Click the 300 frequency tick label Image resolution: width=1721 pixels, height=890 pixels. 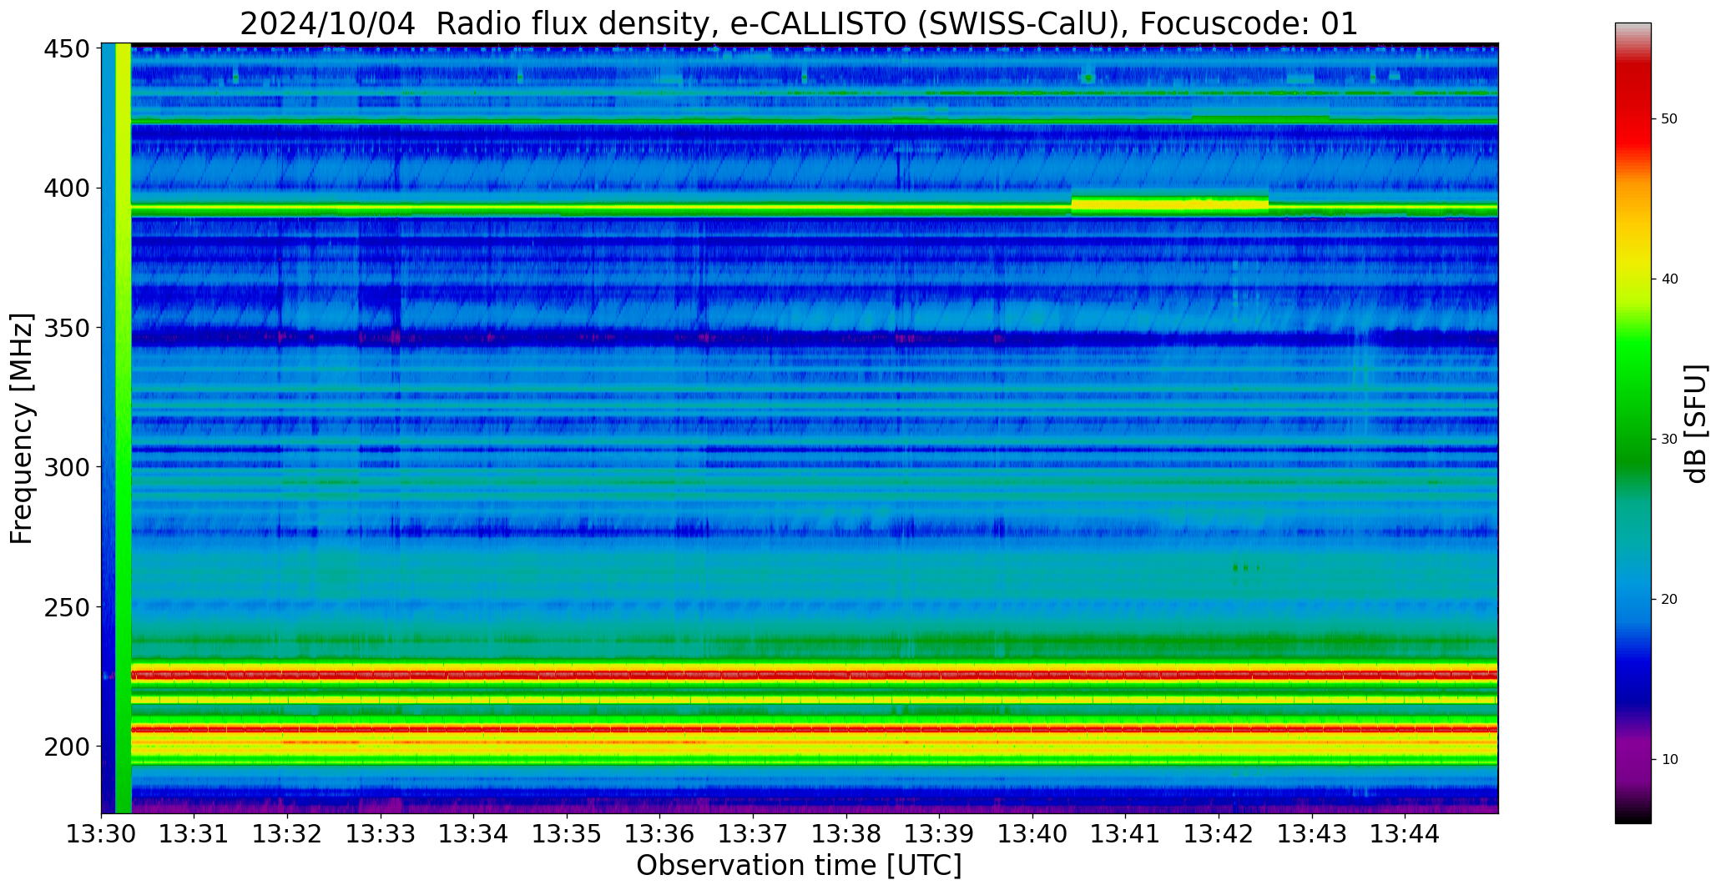[x=67, y=467]
